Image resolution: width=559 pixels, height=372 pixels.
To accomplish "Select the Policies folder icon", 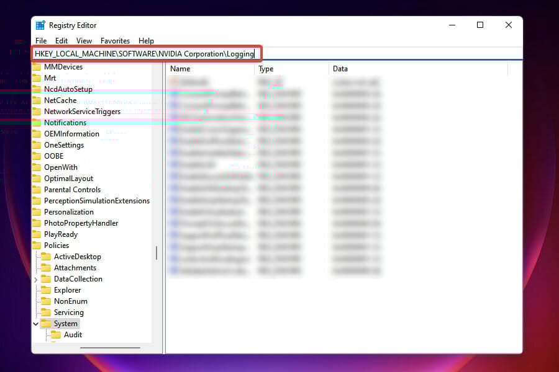I will (x=37, y=246).
